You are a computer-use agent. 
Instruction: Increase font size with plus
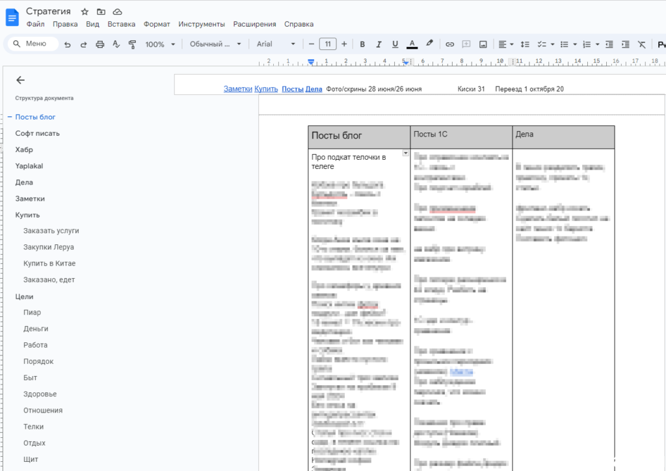coord(344,44)
